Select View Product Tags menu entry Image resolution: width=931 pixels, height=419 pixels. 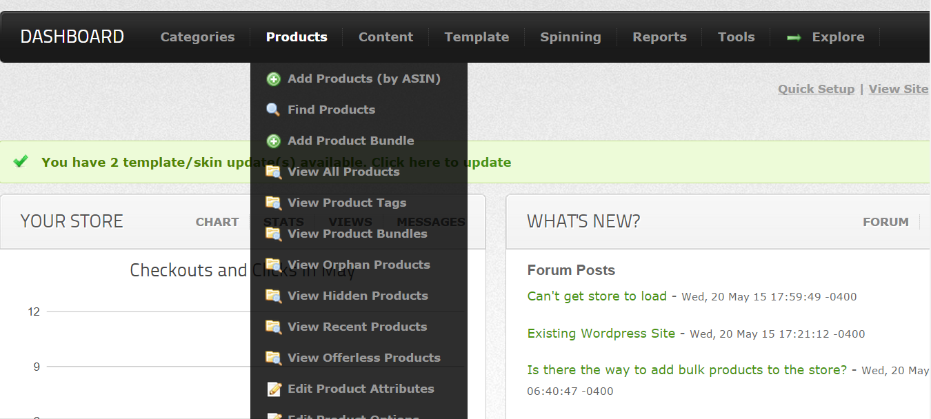pyautogui.click(x=347, y=203)
